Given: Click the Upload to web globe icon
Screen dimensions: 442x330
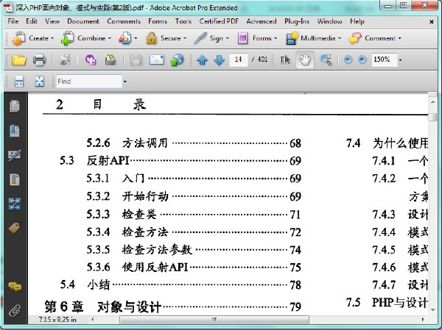Looking at the screenshot, I should [177, 60].
